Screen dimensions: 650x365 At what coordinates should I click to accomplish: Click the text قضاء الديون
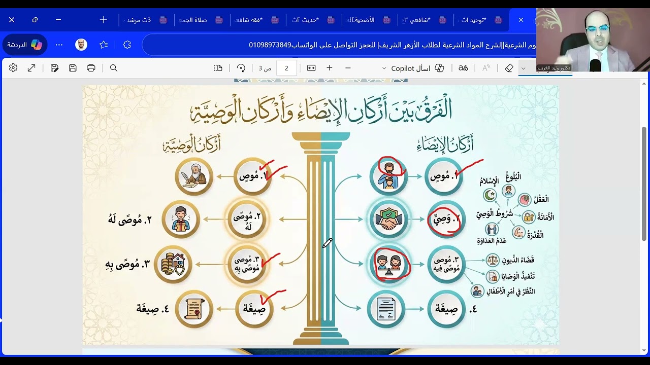point(517,260)
